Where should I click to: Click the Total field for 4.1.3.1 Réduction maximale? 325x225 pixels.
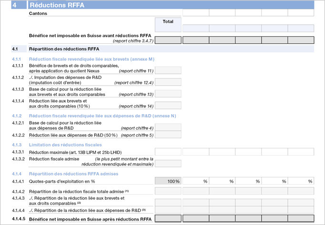pos(168,152)
